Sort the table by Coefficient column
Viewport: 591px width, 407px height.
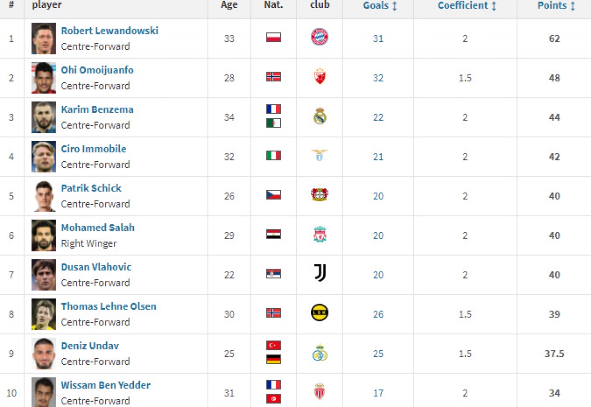[467, 6]
